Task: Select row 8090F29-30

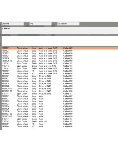Action: pos(60,91)
